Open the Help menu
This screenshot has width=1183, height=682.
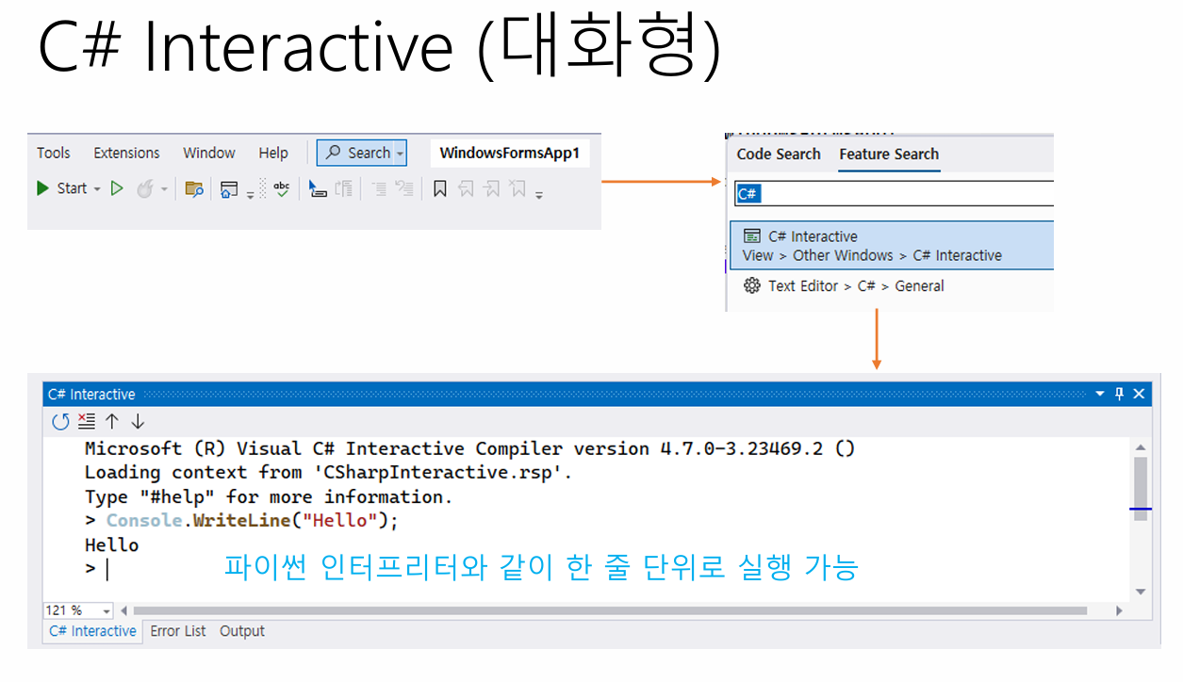pyautogui.click(x=273, y=153)
